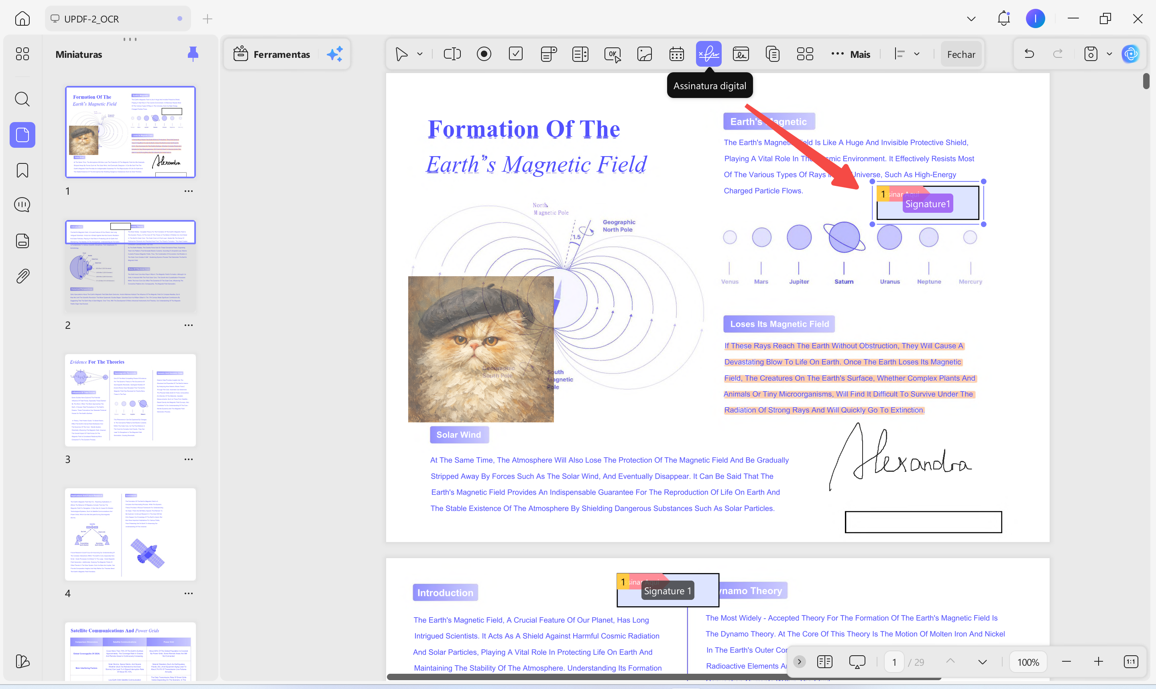Select the list box field tool
Viewport: 1156px width, 689px height.
pos(580,54)
